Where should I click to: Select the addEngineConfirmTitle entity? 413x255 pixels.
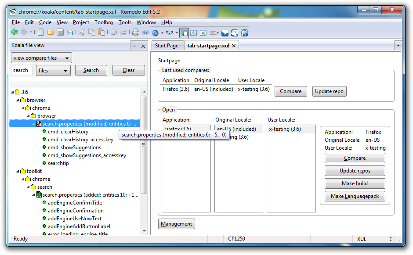(x=75, y=203)
